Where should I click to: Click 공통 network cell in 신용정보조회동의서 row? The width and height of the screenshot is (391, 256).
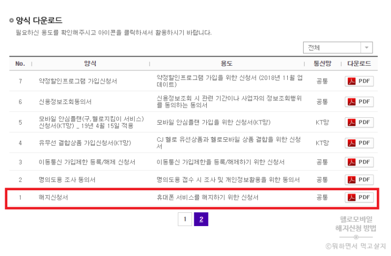pyautogui.click(x=322, y=102)
